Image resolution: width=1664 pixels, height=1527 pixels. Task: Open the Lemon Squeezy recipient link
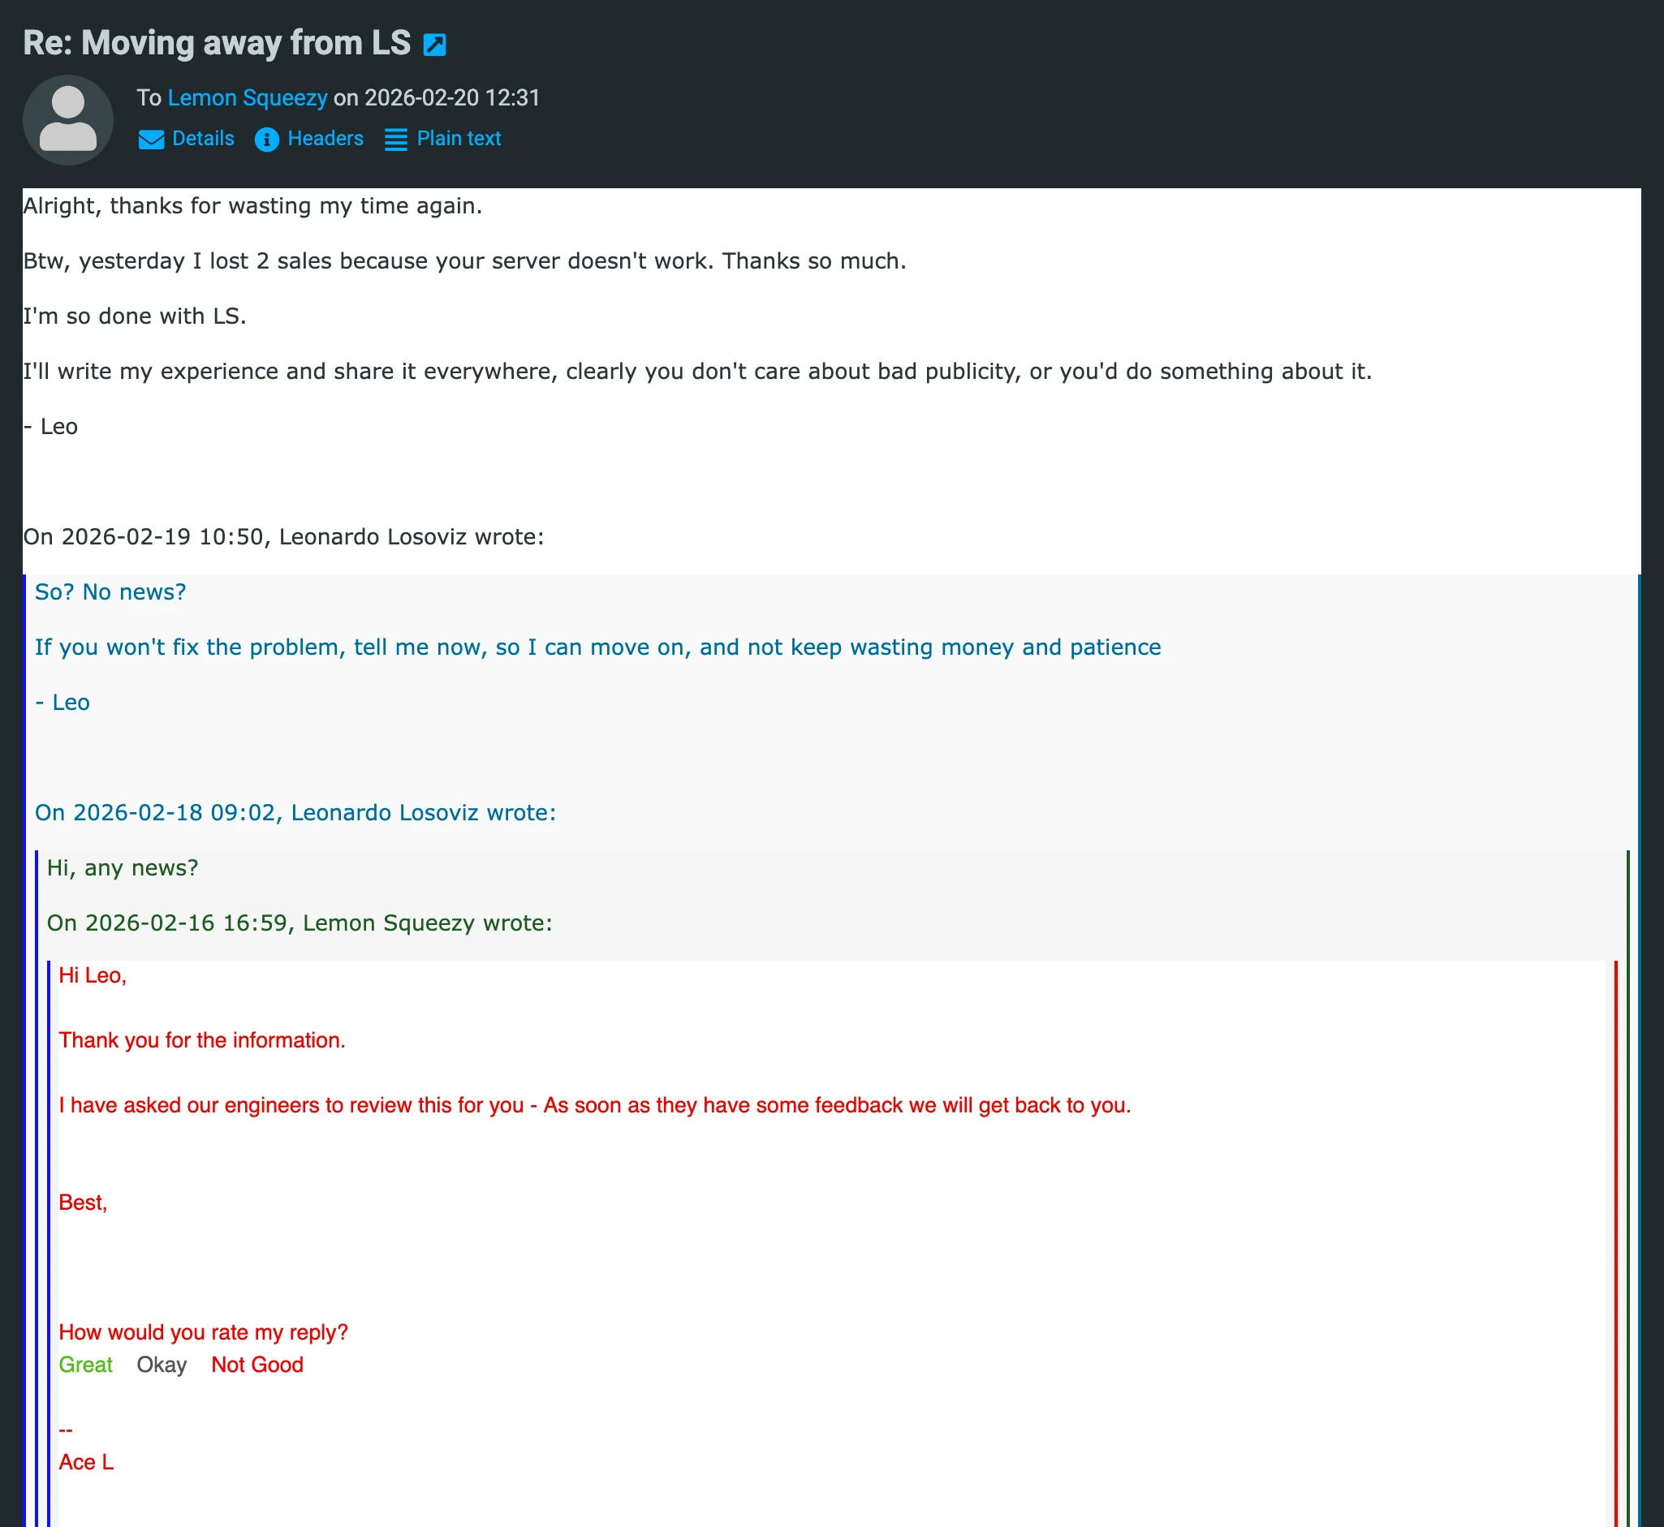pyautogui.click(x=247, y=98)
